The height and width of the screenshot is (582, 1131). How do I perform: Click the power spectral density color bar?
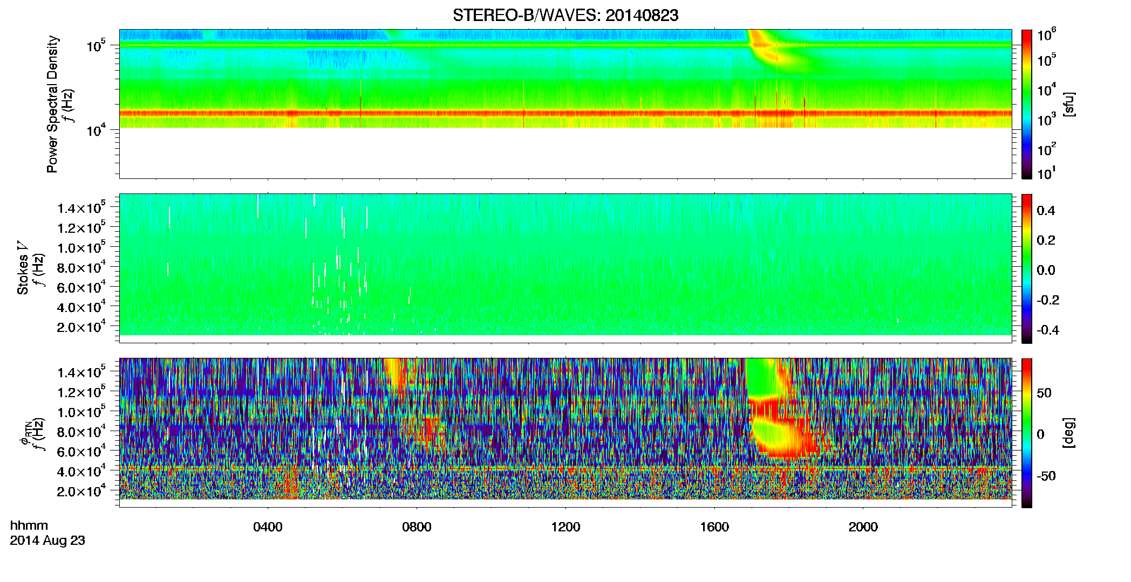click(x=1027, y=104)
